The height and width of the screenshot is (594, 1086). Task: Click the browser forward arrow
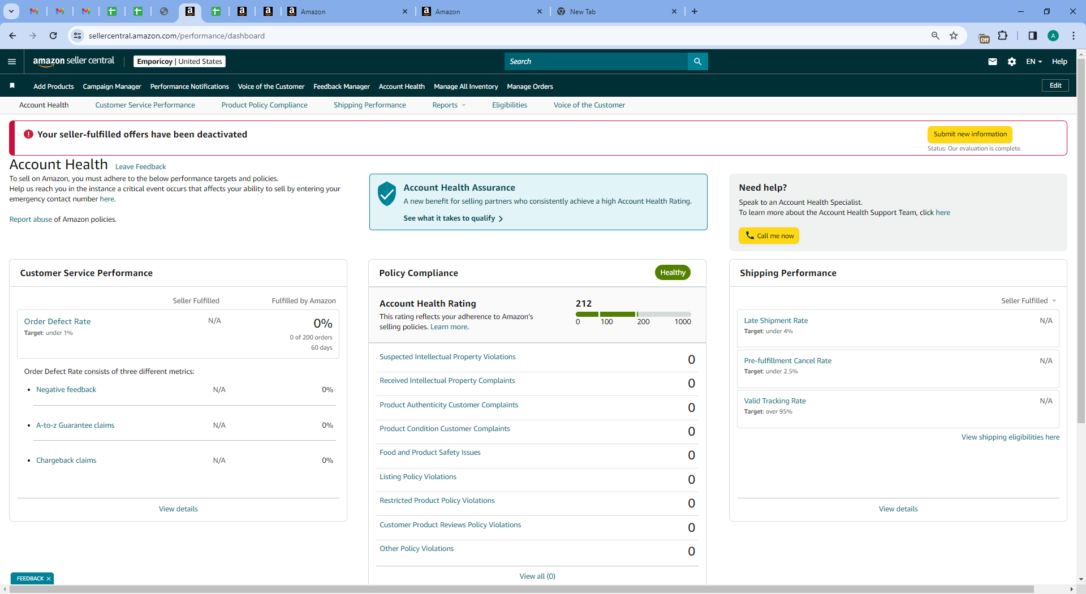point(33,36)
